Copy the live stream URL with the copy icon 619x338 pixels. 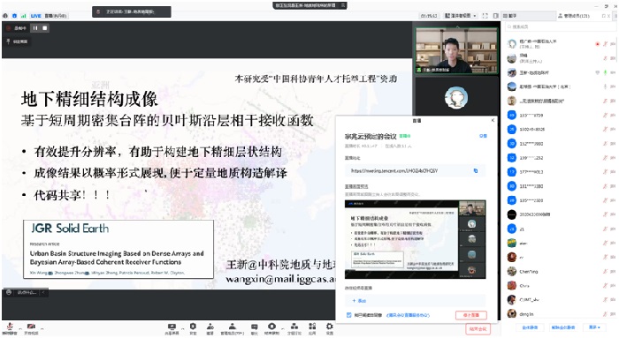[x=476, y=170]
